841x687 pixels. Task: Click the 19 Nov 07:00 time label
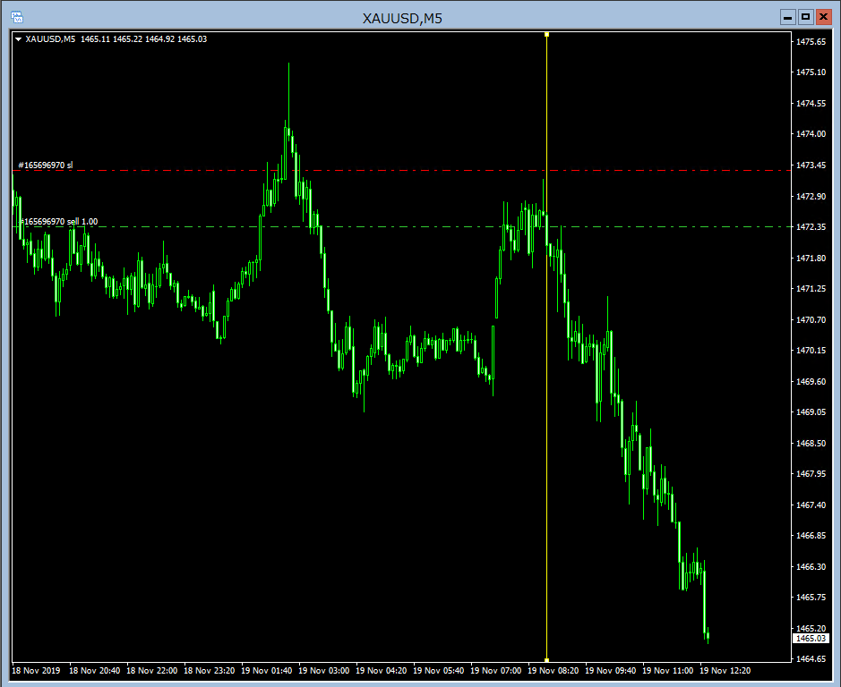(x=496, y=670)
